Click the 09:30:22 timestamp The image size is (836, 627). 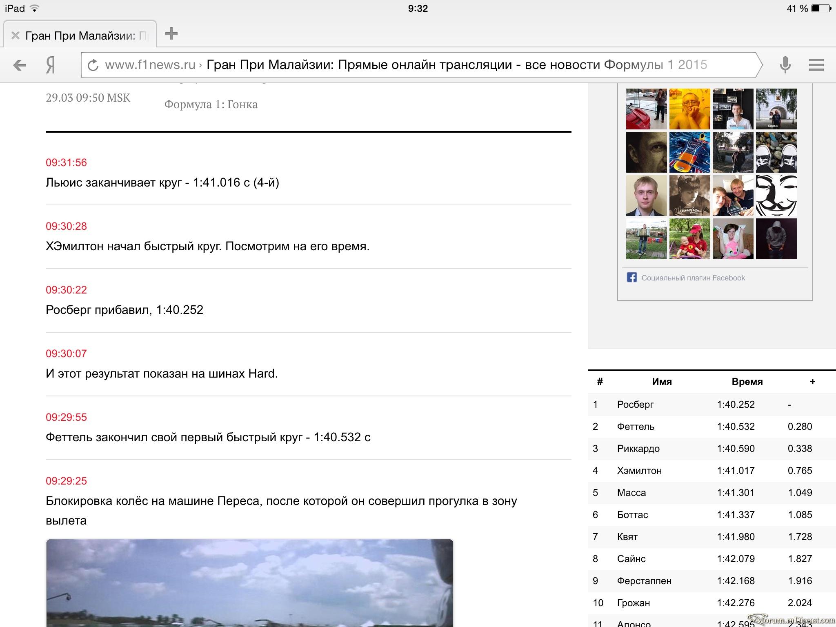pos(66,290)
